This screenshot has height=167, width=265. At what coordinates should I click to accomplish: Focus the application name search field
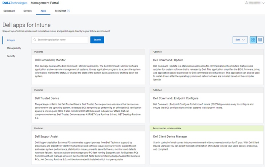61,40
